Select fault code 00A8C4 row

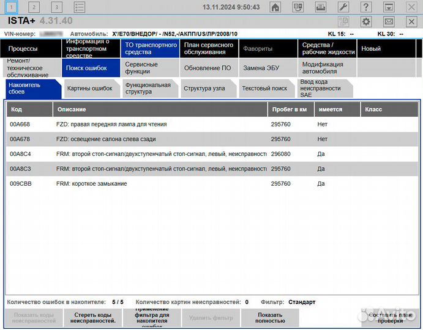[212, 154]
